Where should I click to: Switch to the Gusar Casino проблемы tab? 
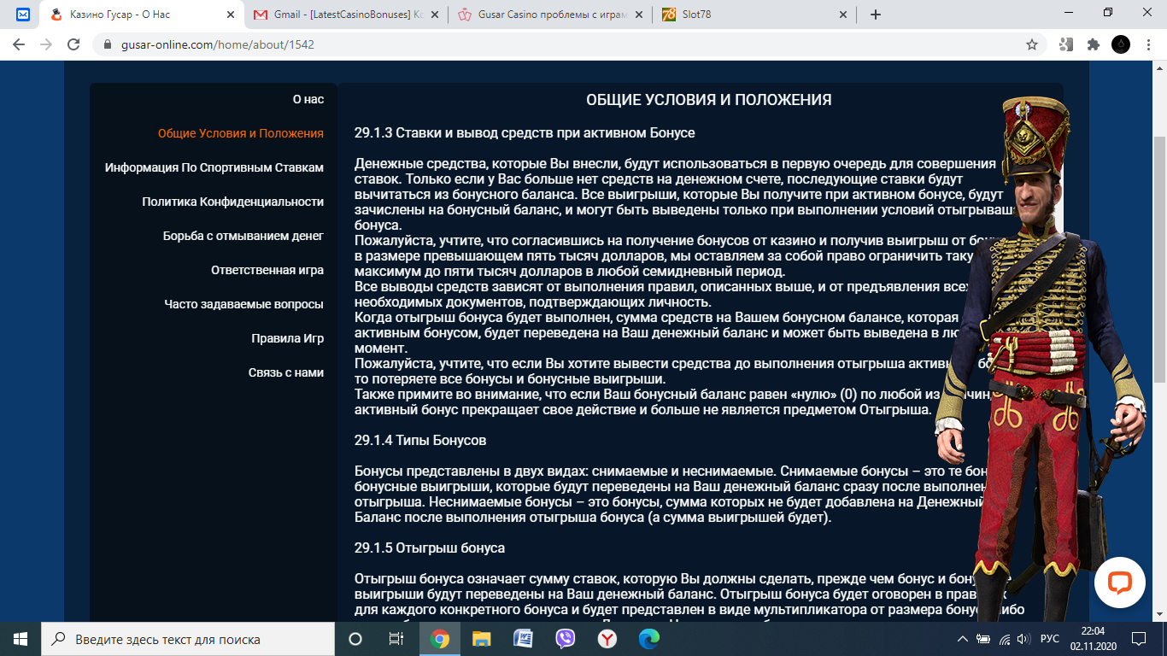[551, 15]
